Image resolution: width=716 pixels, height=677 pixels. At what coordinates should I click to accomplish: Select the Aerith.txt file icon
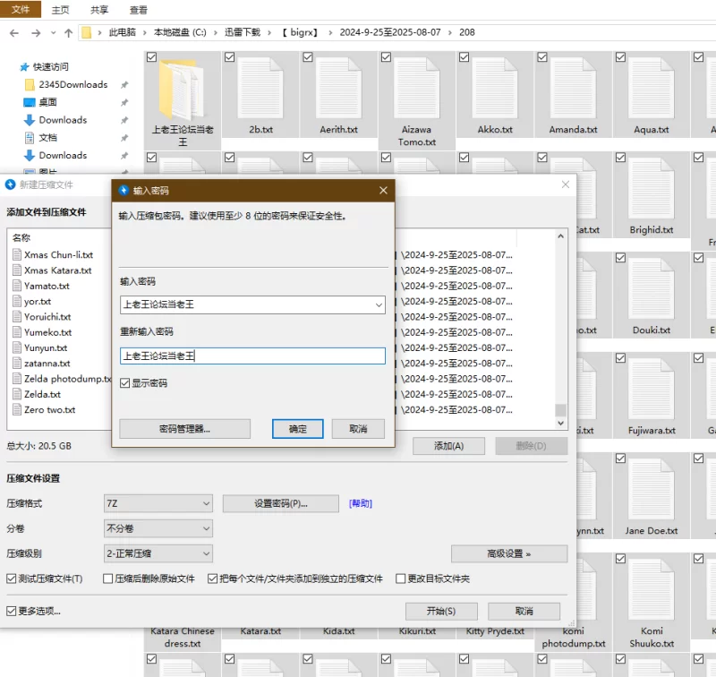338,88
